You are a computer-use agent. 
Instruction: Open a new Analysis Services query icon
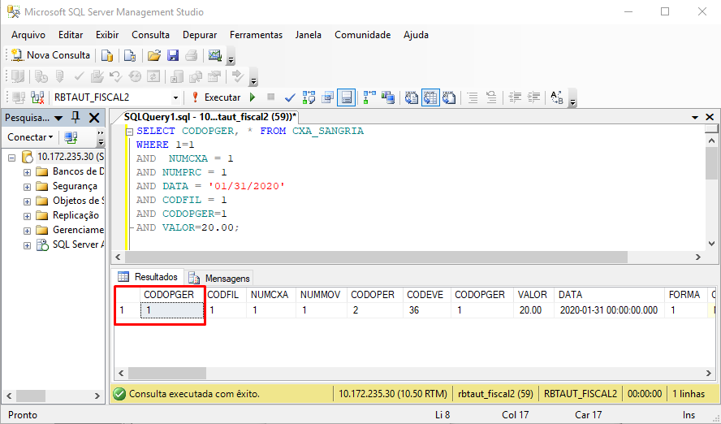(x=130, y=56)
